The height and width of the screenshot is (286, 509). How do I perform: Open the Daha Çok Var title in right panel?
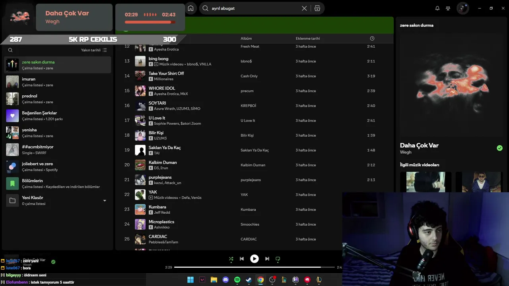(419, 145)
